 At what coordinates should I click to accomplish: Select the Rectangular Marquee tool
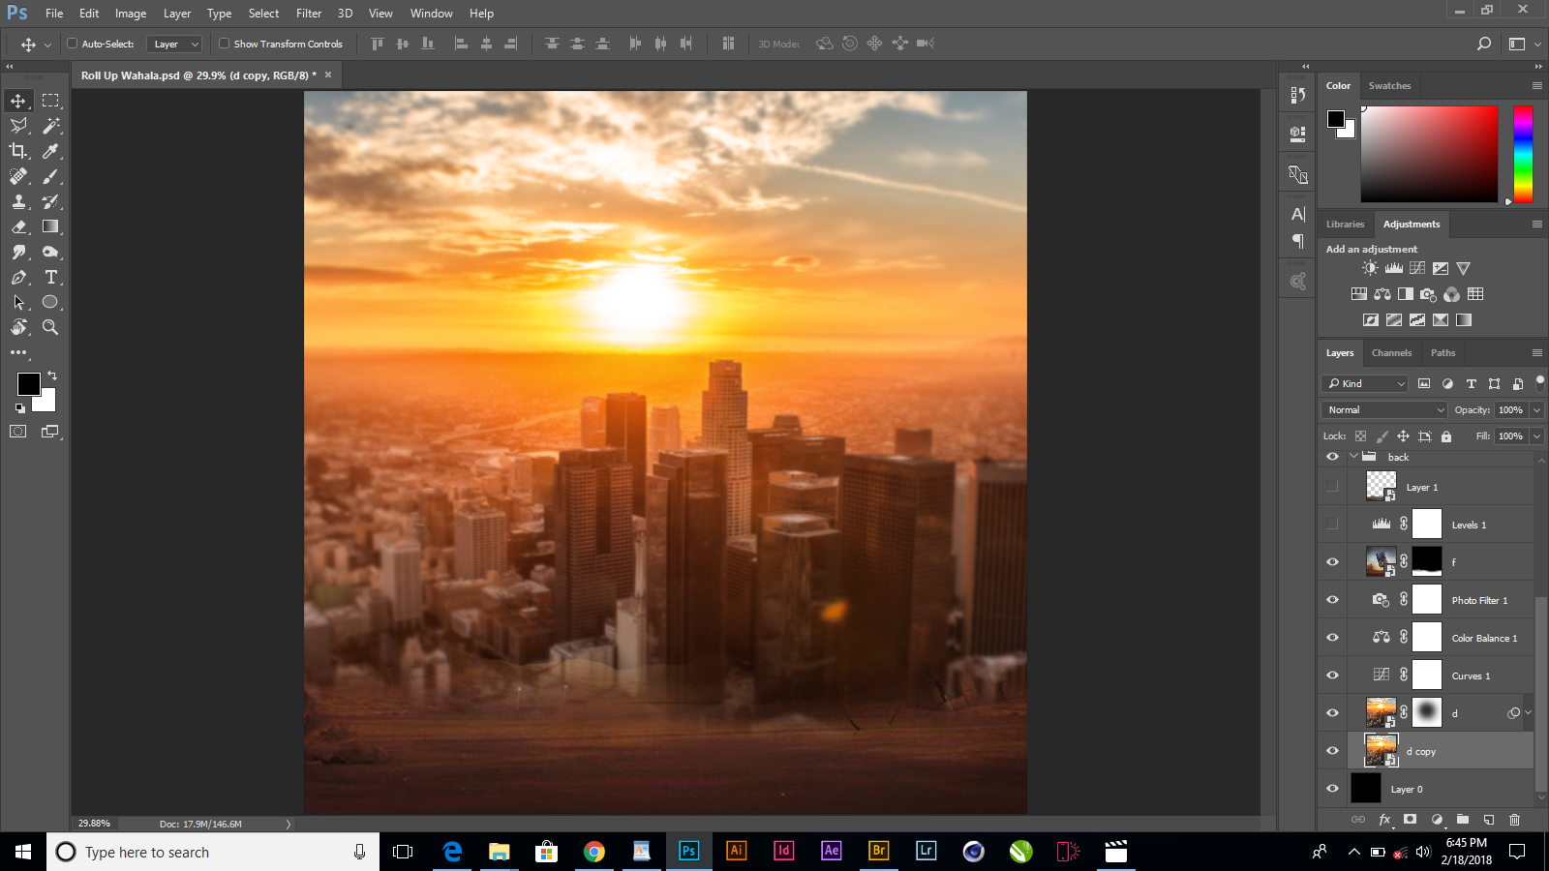click(x=50, y=101)
